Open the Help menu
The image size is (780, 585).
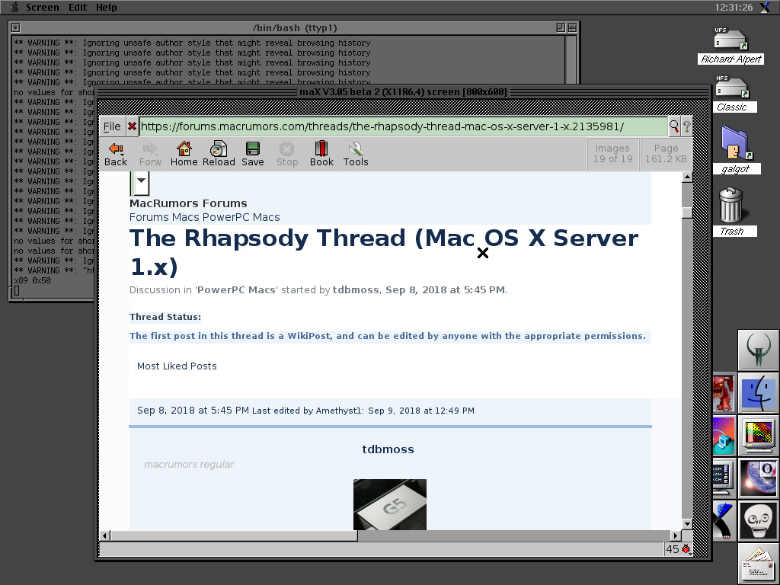[107, 7]
